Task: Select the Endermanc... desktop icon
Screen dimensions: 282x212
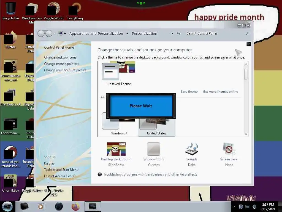Action: 11,126
